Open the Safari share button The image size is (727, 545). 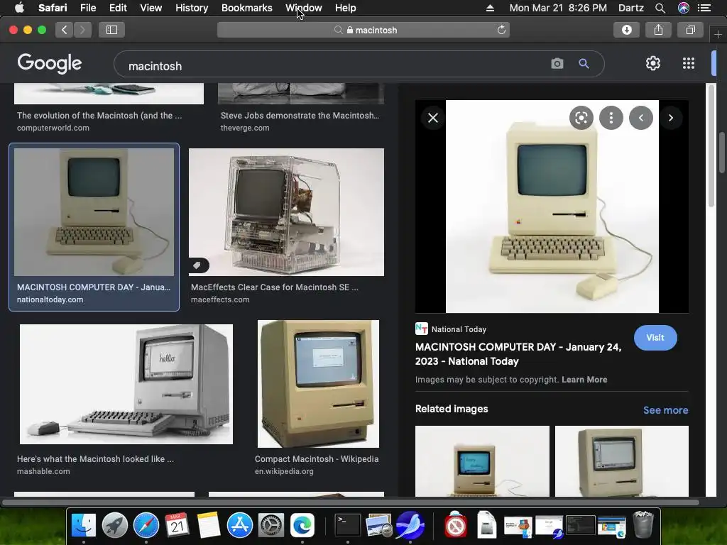click(x=658, y=30)
